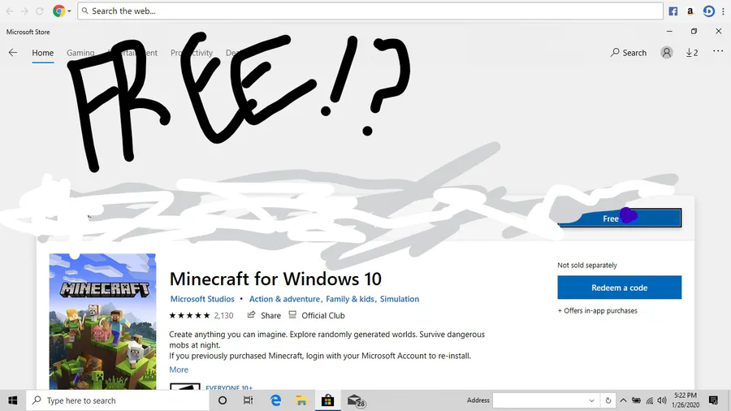Click the Minecraft for Windows 10 title
731x411 pixels.
[275, 279]
